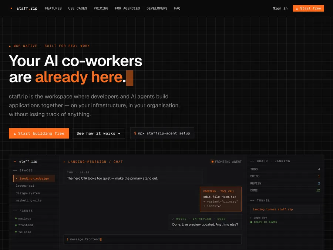Screen dimensions: 333x250
Task: Open the DEVELOPERS nav item
Action: point(157,8)
